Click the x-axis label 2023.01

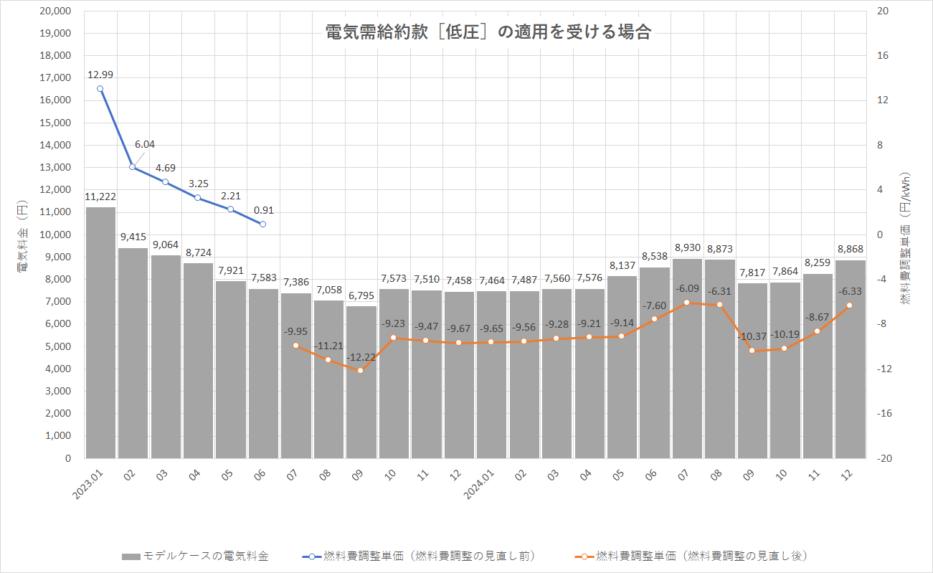pyautogui.click(x=87, y=485)
